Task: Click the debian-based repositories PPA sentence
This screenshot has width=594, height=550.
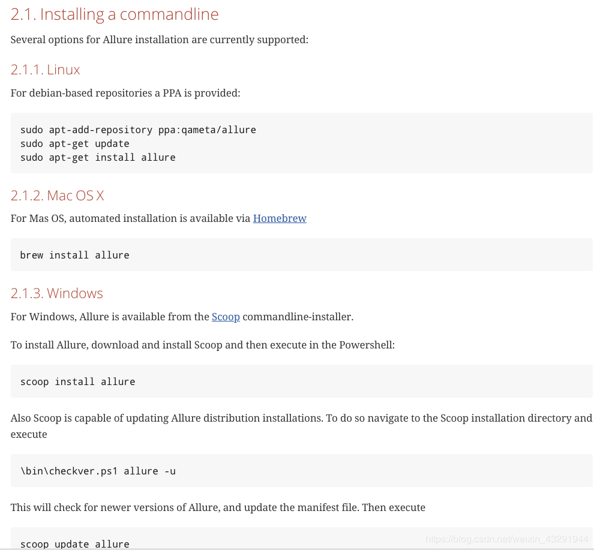Action: 125,93
